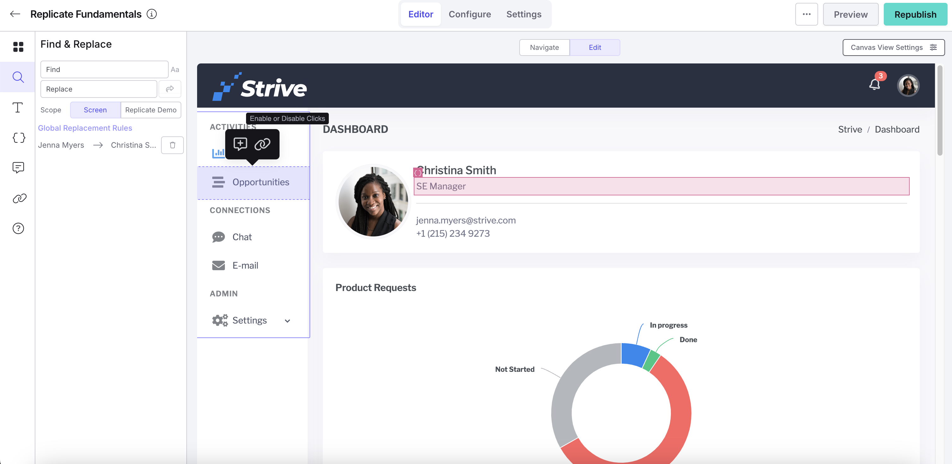Click the Chat speech bubble icon

click(x=218, y=237)
